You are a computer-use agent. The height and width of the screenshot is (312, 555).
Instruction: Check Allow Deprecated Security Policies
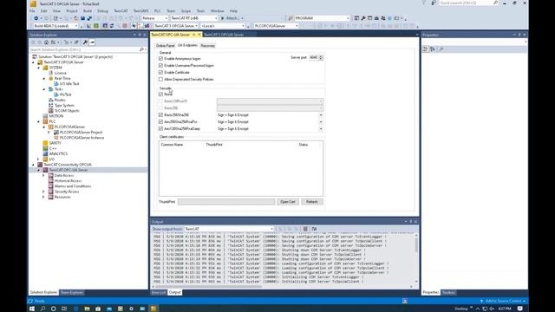pos(160,79)
